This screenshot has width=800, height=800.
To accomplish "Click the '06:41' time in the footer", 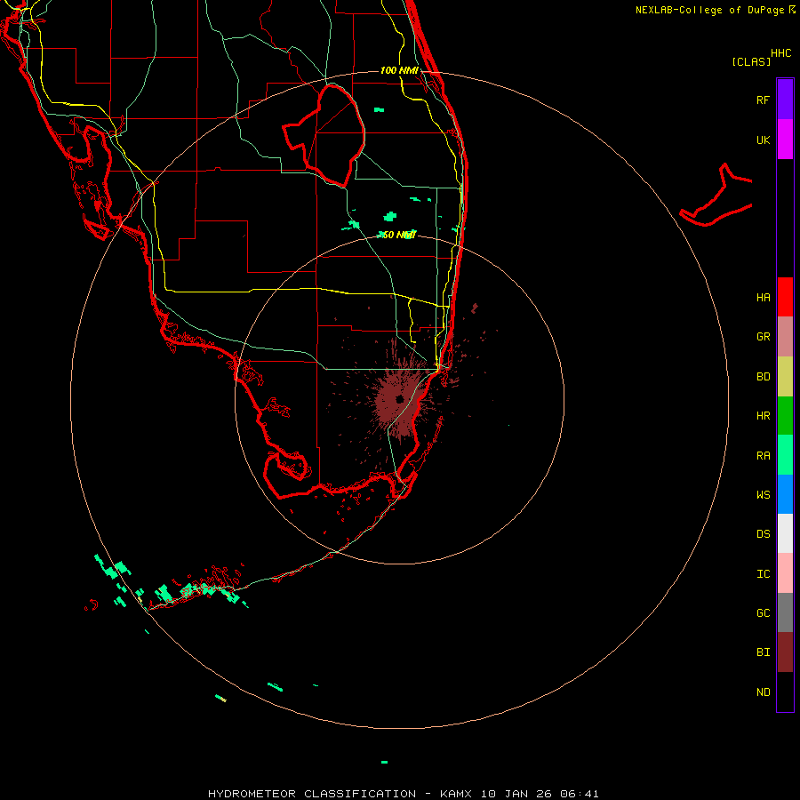I will point(579,794).
